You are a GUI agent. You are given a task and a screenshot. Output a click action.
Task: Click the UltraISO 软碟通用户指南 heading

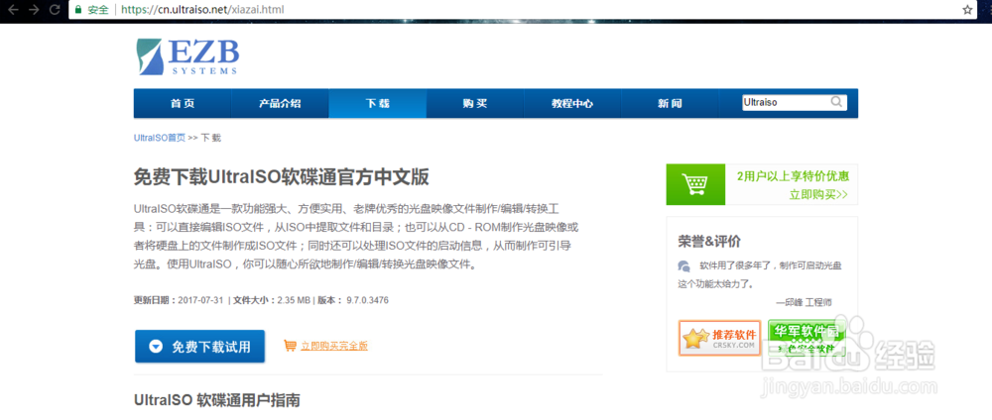point(217,400)
